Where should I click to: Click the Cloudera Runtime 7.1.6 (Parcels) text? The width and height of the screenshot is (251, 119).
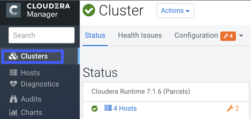tap(141, 92)
